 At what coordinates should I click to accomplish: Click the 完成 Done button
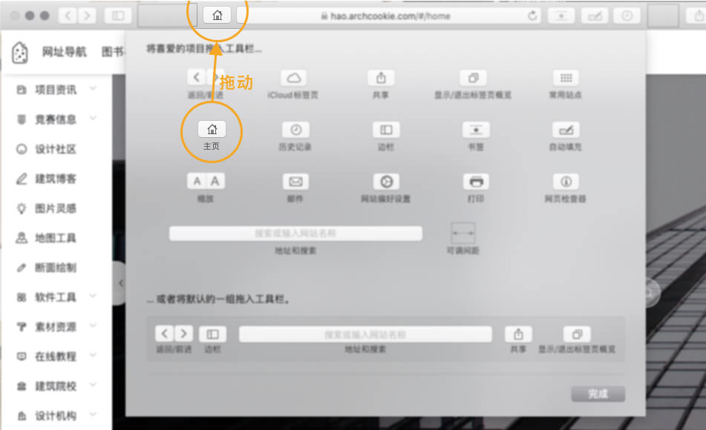[598, 394]
